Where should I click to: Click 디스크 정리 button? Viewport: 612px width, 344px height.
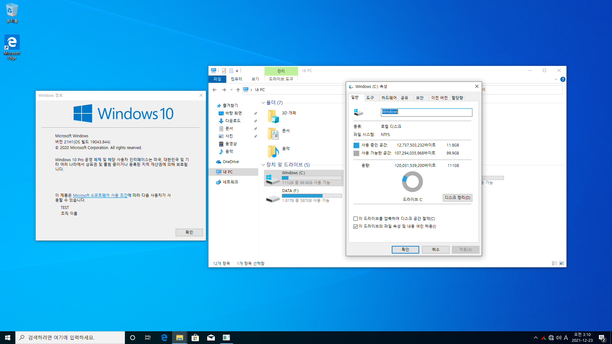tap(457, 198)
